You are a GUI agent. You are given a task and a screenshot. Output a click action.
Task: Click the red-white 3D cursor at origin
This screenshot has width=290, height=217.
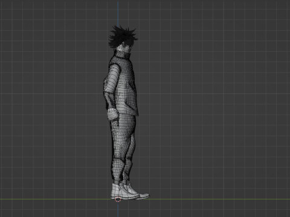118,200
